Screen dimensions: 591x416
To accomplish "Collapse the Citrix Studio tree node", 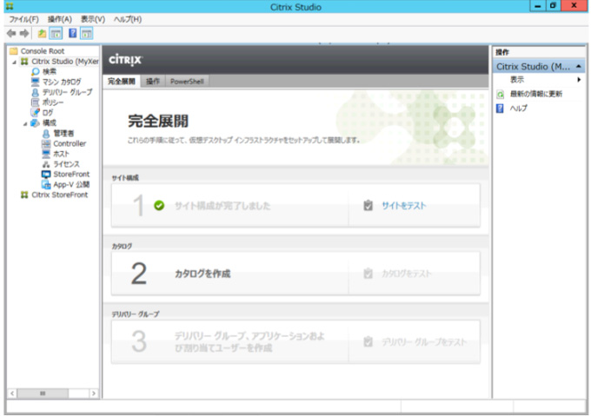I will coord(14,62).
